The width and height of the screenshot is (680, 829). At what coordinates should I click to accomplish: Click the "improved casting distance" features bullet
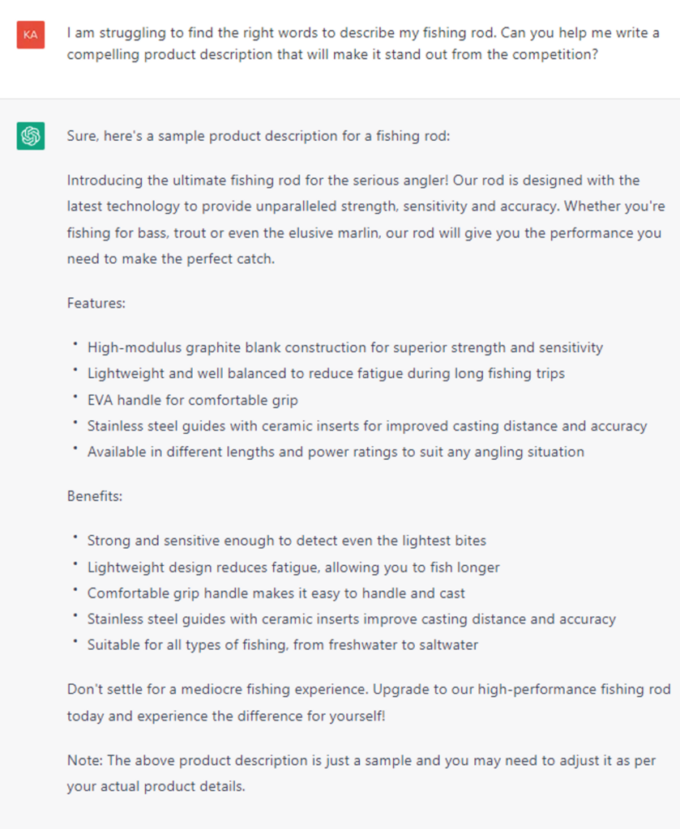(x=366, y=425)
